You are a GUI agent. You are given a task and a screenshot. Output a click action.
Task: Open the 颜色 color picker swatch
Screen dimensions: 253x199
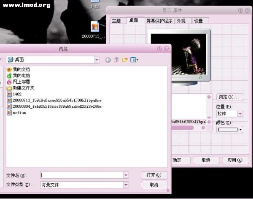pyautogui.click(x=230, y=130)
